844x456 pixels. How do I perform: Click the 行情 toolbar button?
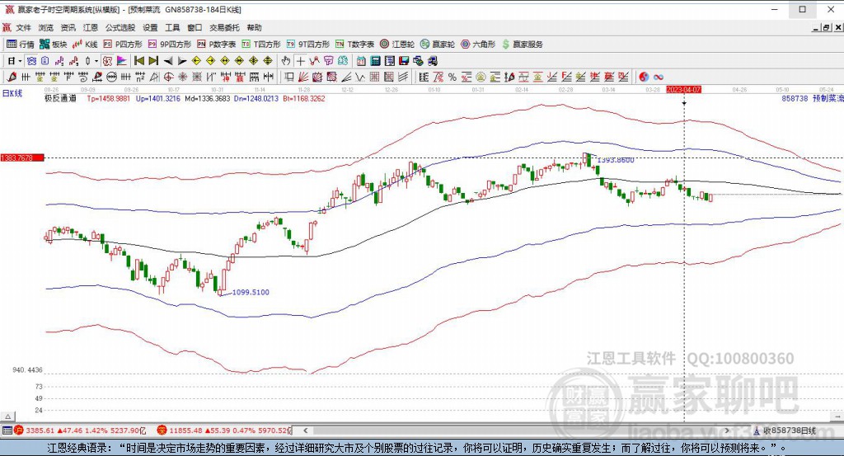click(21, 45)
